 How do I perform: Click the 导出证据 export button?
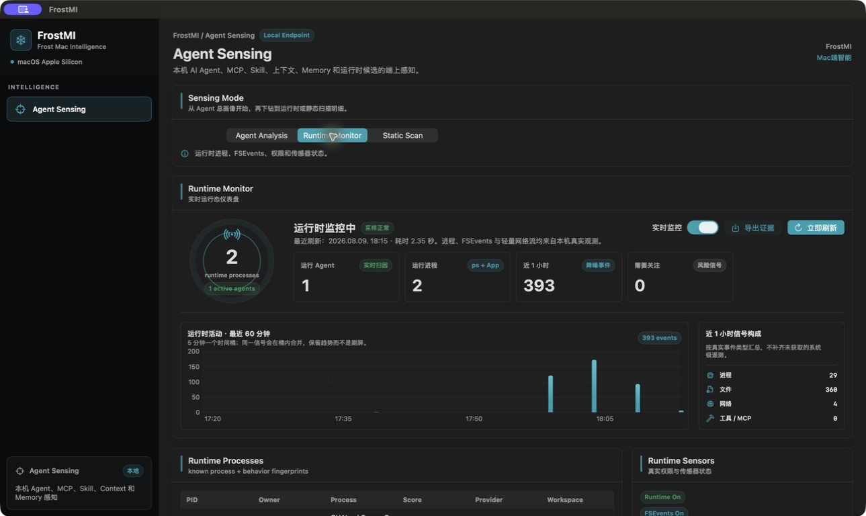coord(753,228)
